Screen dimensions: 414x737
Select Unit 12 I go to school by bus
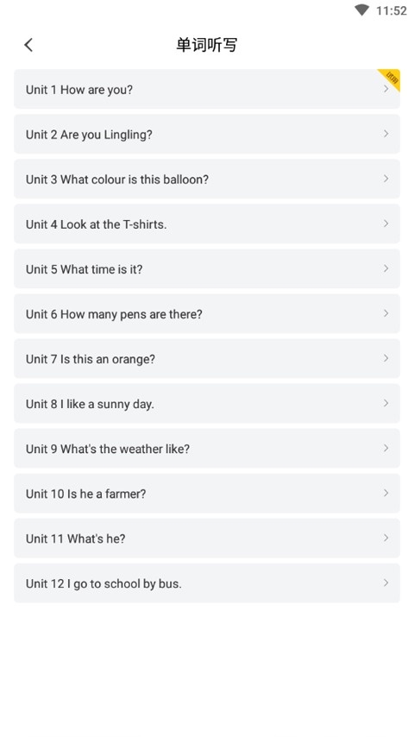click(x=207, y=583)
